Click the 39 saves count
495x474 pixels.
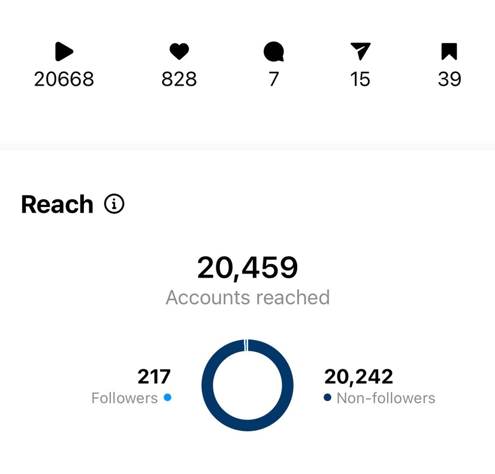coord(449,80)
